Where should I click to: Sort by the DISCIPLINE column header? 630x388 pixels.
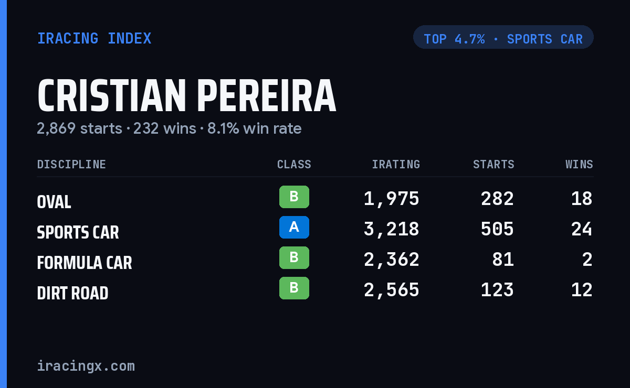click(71, 164)
